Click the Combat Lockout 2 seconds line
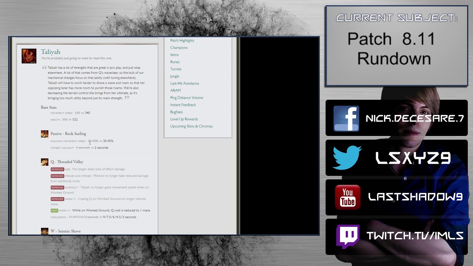473x266 pixels. 79,148
